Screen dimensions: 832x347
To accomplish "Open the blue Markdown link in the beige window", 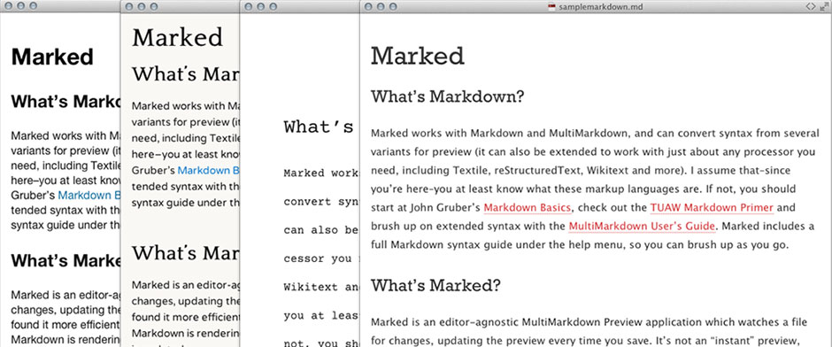I will click(x=209, y=170).
